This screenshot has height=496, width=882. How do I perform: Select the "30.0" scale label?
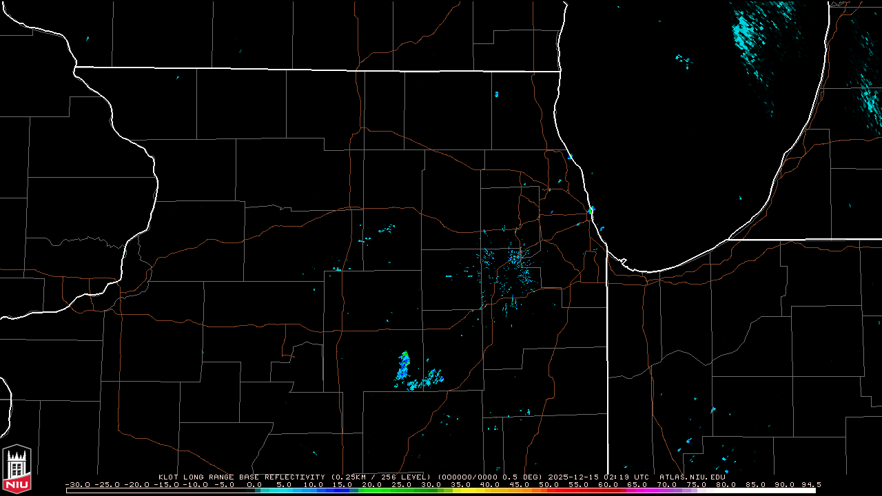(x=432, y=484)
